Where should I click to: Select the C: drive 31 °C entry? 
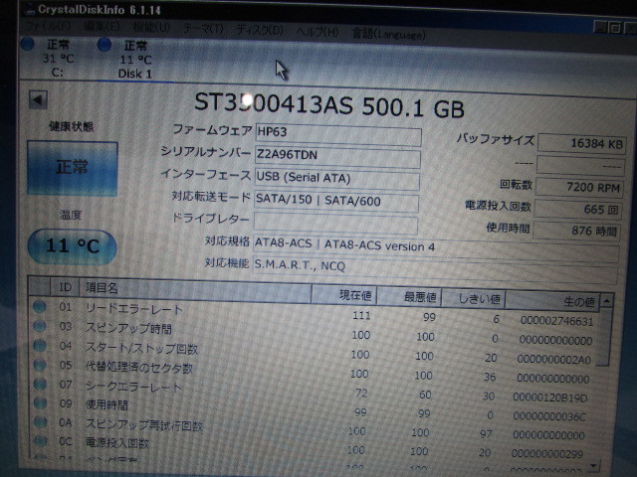(x=58, y=58)
